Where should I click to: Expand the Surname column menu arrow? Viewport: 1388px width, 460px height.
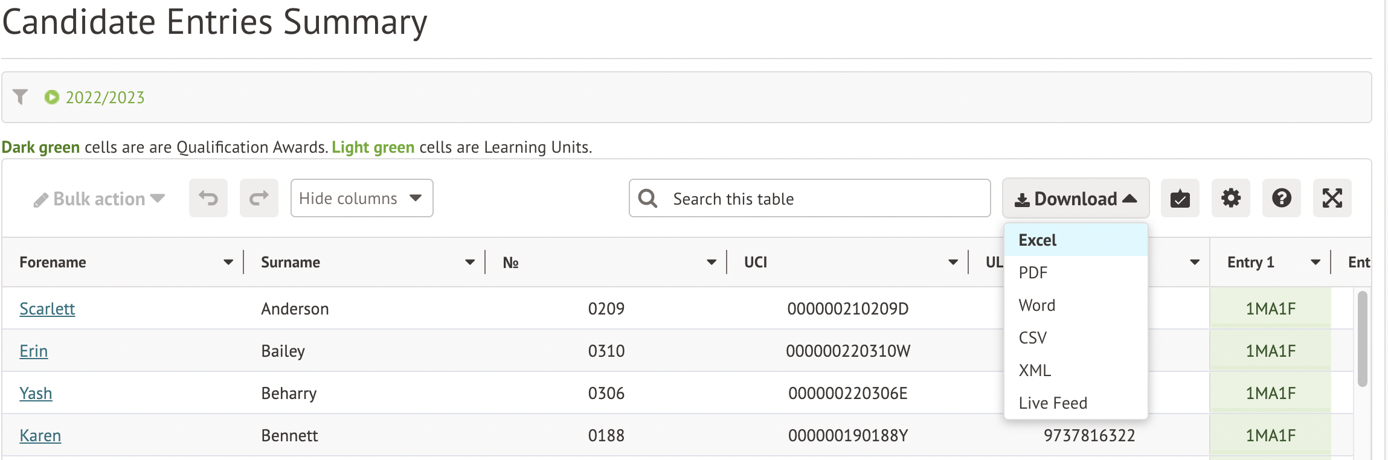point(469,263)
